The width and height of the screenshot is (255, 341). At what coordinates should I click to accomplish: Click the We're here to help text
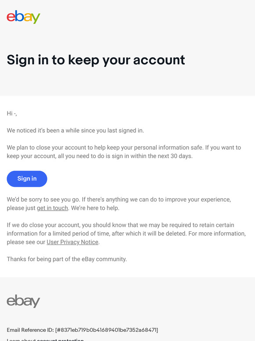[x=95, y=208]
